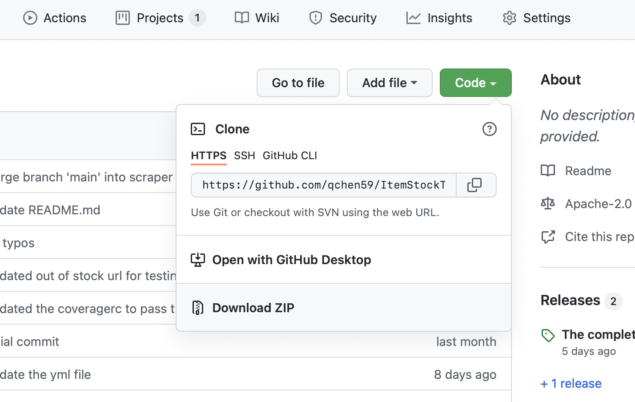Click the Go to file button
Screen dimensions: 635x402
click(298, 83)
